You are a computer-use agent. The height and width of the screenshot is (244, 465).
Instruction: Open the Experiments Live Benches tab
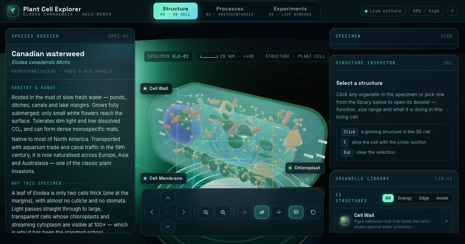[290, 11]
